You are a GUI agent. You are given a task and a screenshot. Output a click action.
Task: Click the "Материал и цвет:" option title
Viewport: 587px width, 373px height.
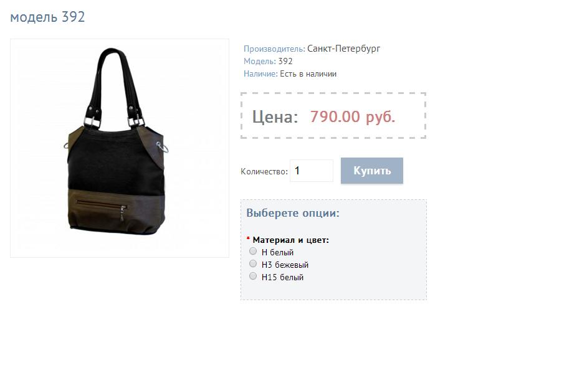tap(291, 240)
